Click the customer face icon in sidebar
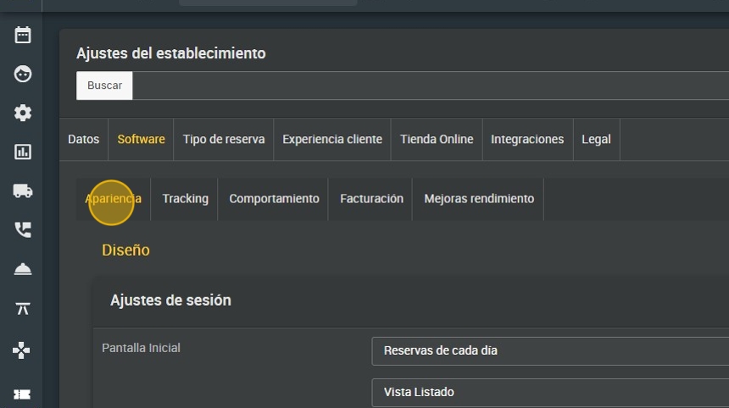This screenshot has width=729, height=408. (22, 74)
